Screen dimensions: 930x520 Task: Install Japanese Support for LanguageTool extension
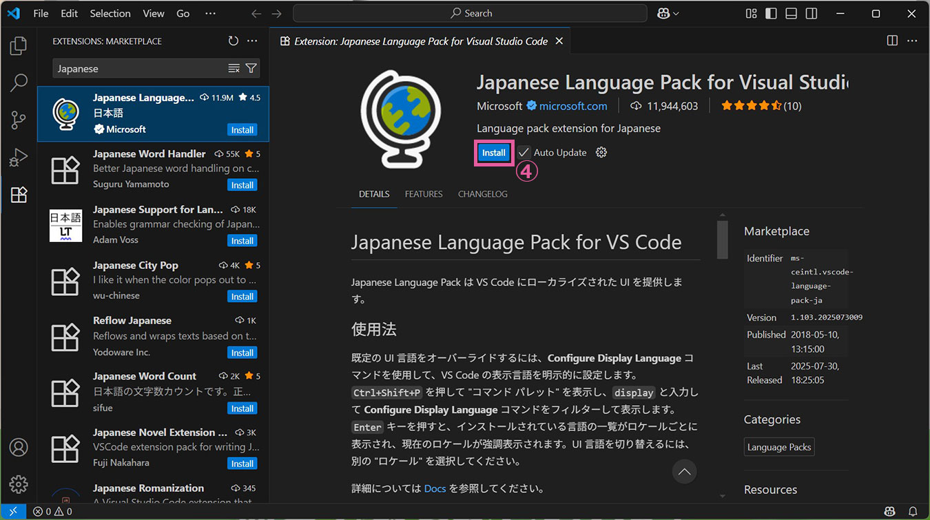[x=242, y=241]
